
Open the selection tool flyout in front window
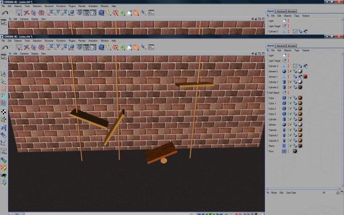pos(19,48)
